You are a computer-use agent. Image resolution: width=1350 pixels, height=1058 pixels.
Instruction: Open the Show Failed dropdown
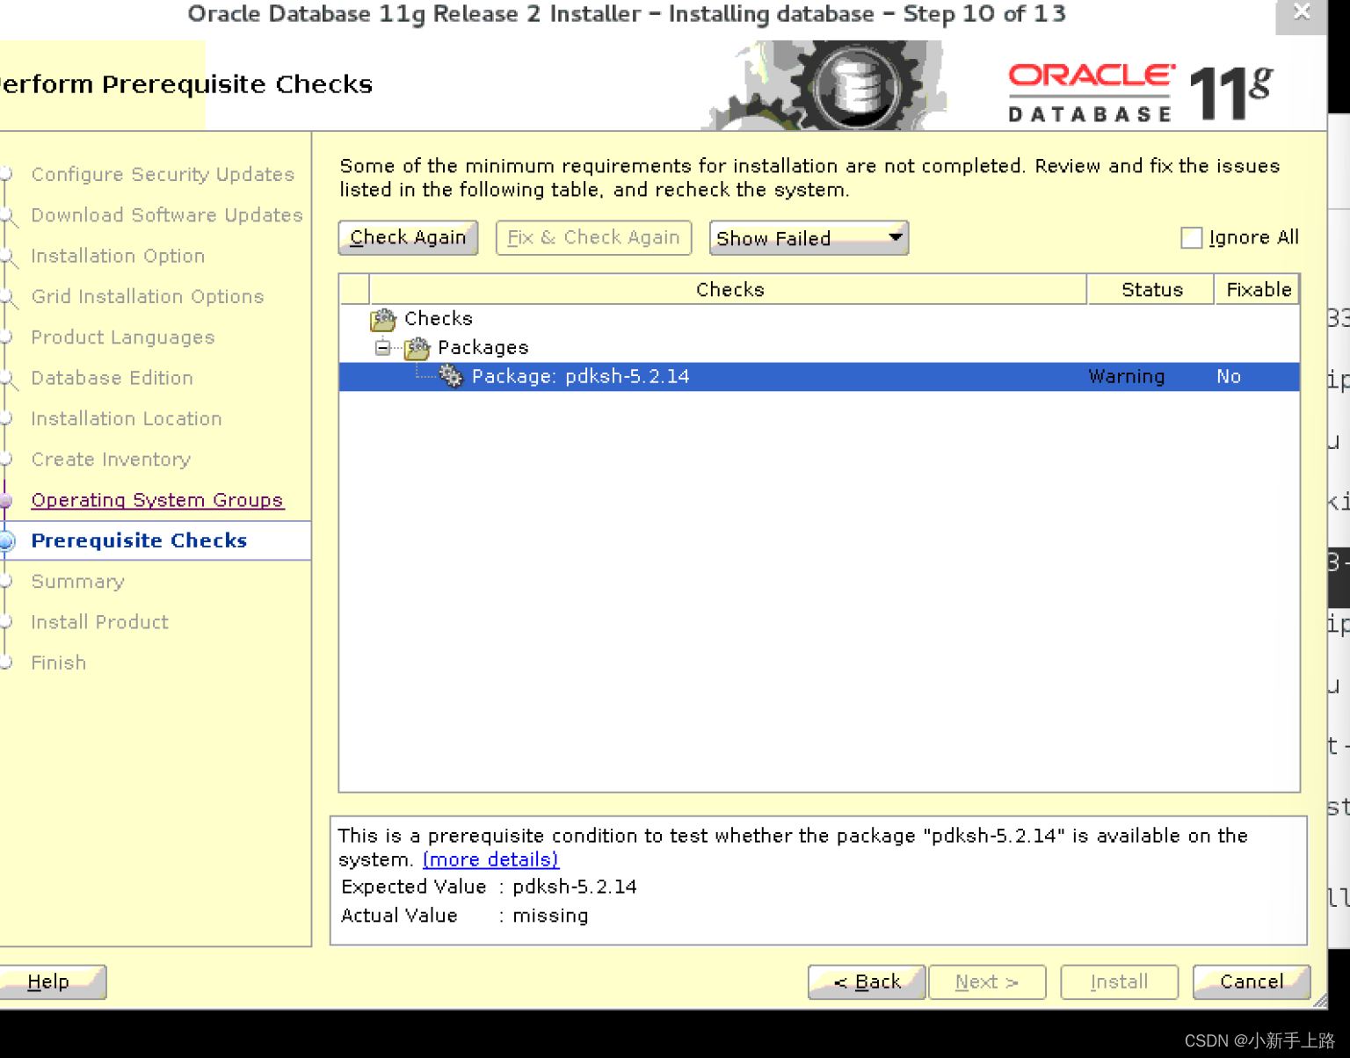[x=809, y=238]
